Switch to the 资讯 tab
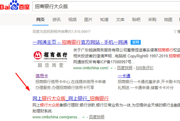Screen dimensions: 180x121 [56, 20]
